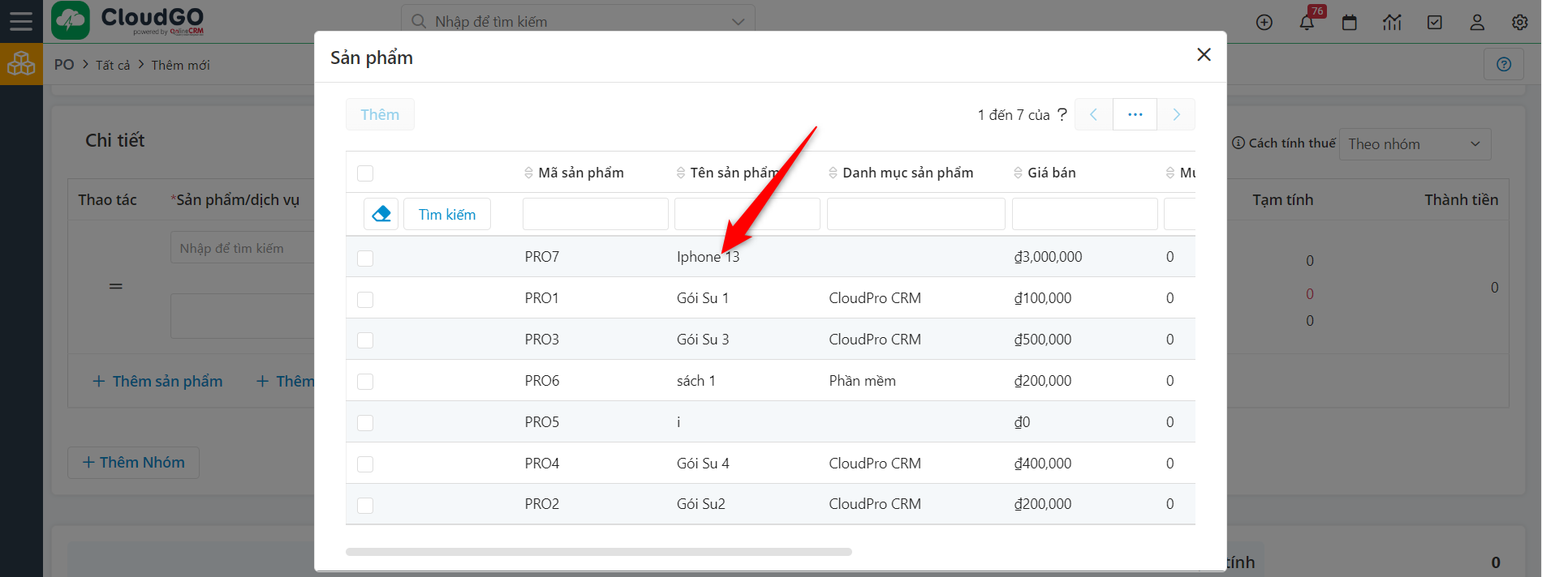Open the settings gear icon

point(1519,23)
